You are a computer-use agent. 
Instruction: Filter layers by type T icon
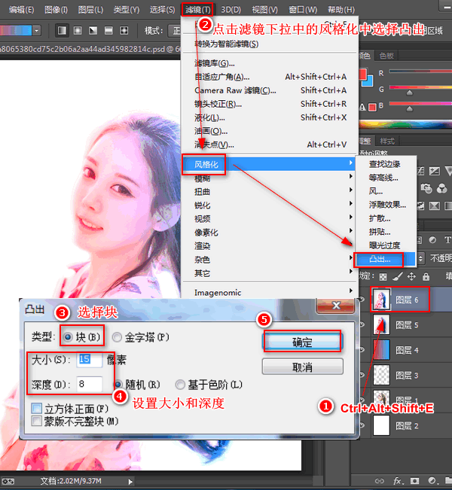tap(447, 240)
